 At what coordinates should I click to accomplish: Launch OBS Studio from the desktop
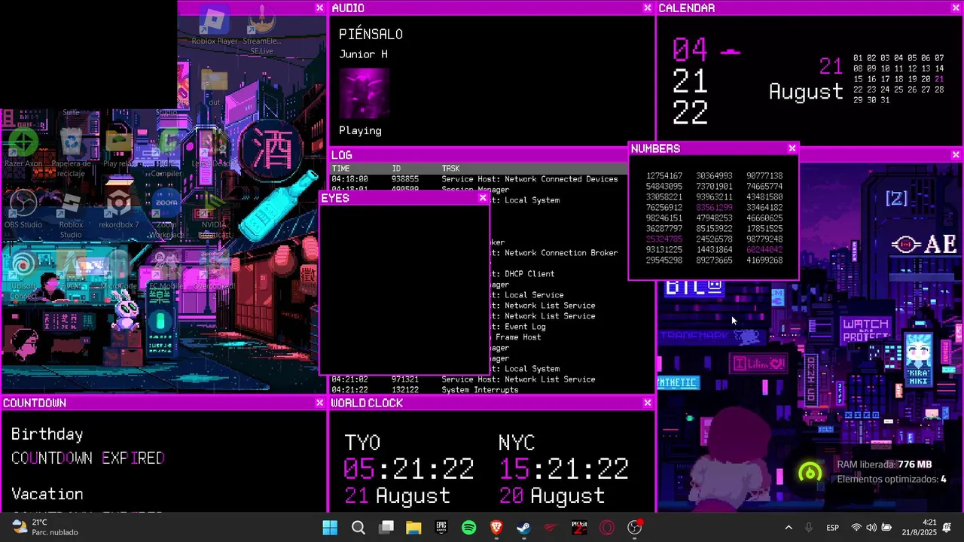(x=23, y=209)
